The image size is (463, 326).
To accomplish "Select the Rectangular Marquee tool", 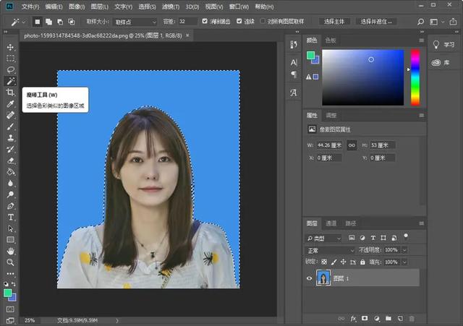I will pyautogui.click(x=10, y=59).
